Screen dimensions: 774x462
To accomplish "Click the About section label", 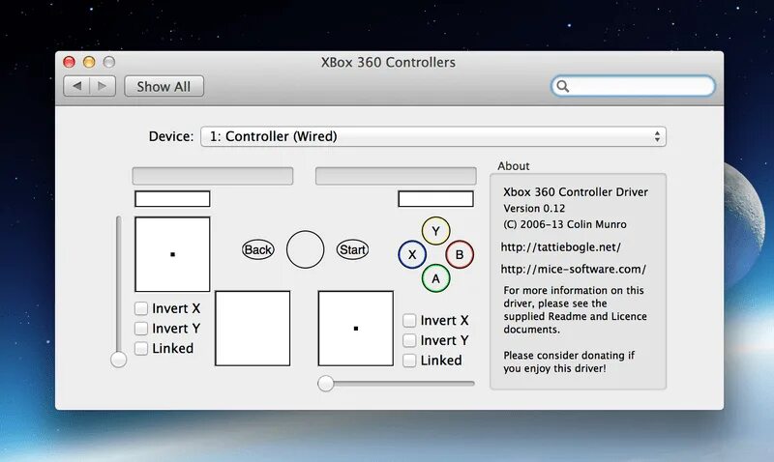I will point(514,166).
